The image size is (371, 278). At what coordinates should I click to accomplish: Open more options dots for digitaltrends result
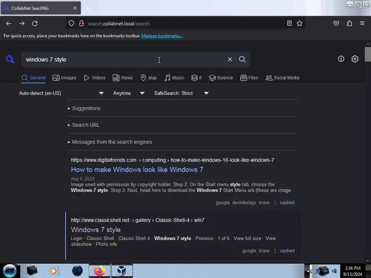coord(275,203)
